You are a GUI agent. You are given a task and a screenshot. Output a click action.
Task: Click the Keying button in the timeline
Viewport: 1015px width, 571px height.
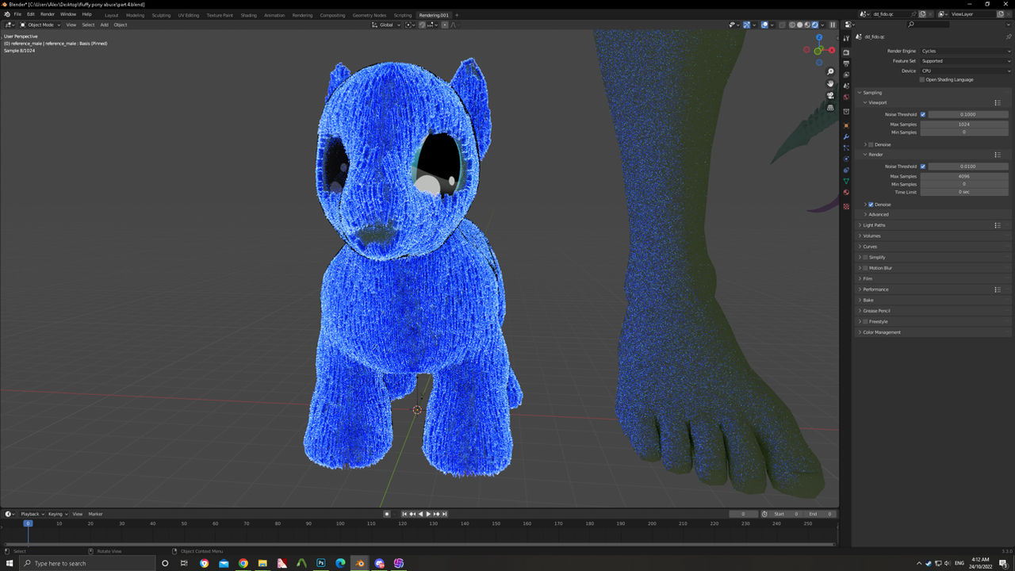pos(57,514)
